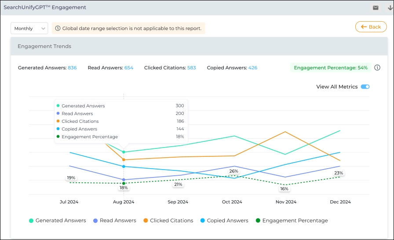Click Generated Answers count 836
Viewport: 394px width, 240px height.
tap(72, 68)
